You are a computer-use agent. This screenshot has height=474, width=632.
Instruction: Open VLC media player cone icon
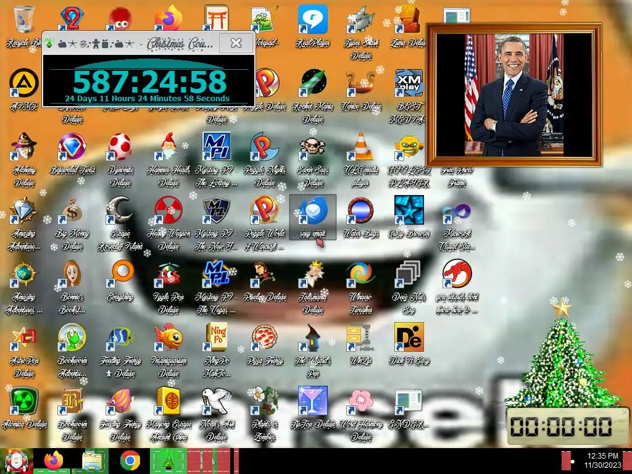[x=361, y=146]
